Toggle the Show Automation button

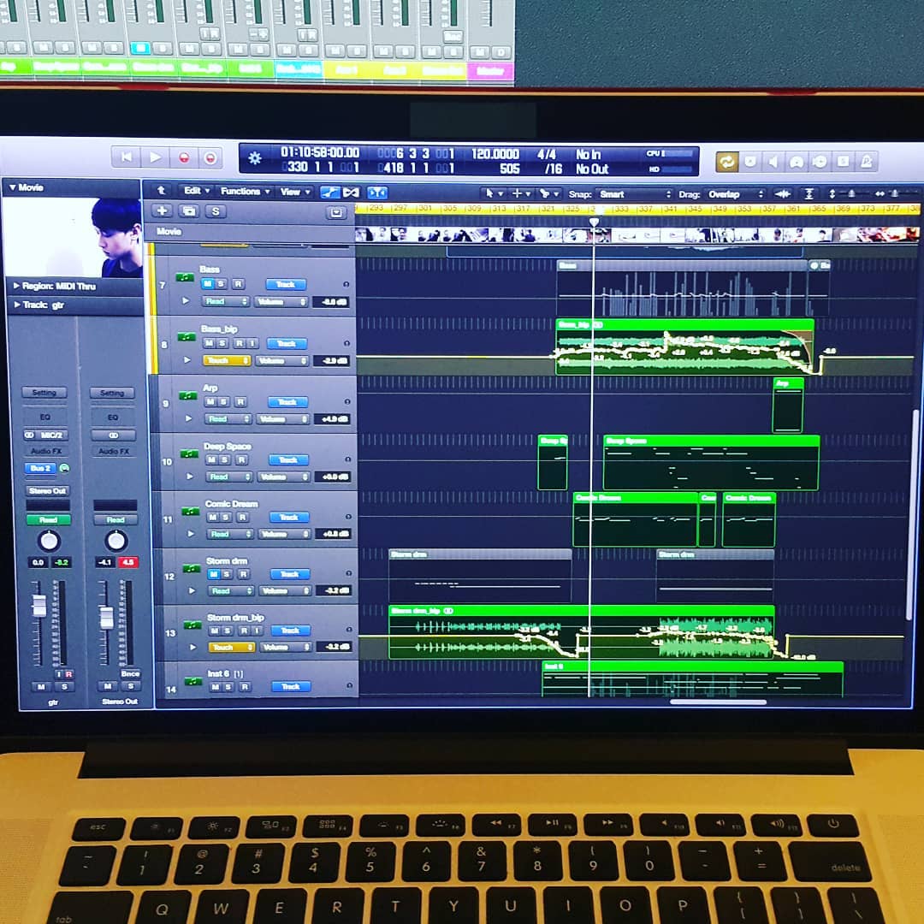(x=329, y=192)
